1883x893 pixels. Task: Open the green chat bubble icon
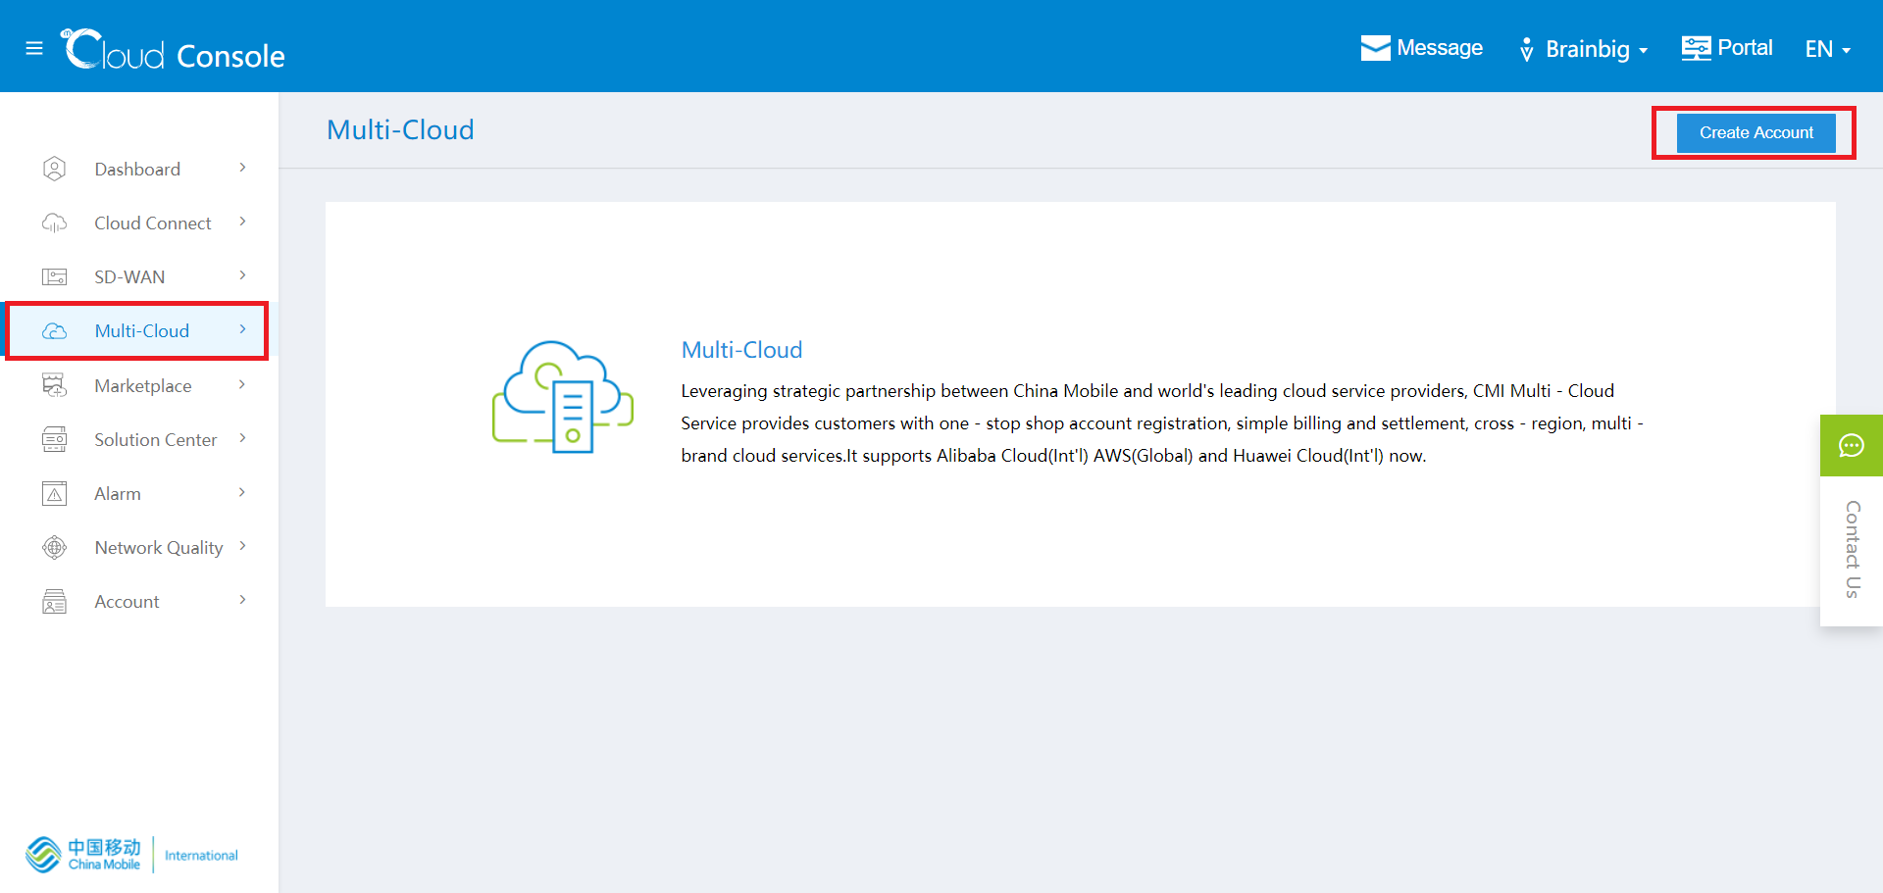(1852, 446)
